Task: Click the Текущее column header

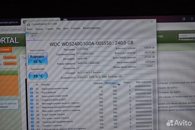Action: 98,83
